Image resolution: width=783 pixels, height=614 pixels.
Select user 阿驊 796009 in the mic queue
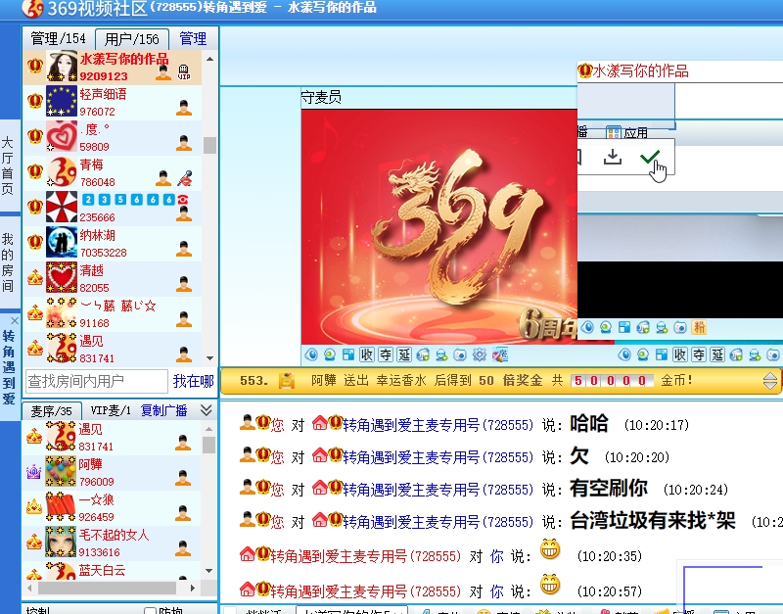(x=112, y=473)
